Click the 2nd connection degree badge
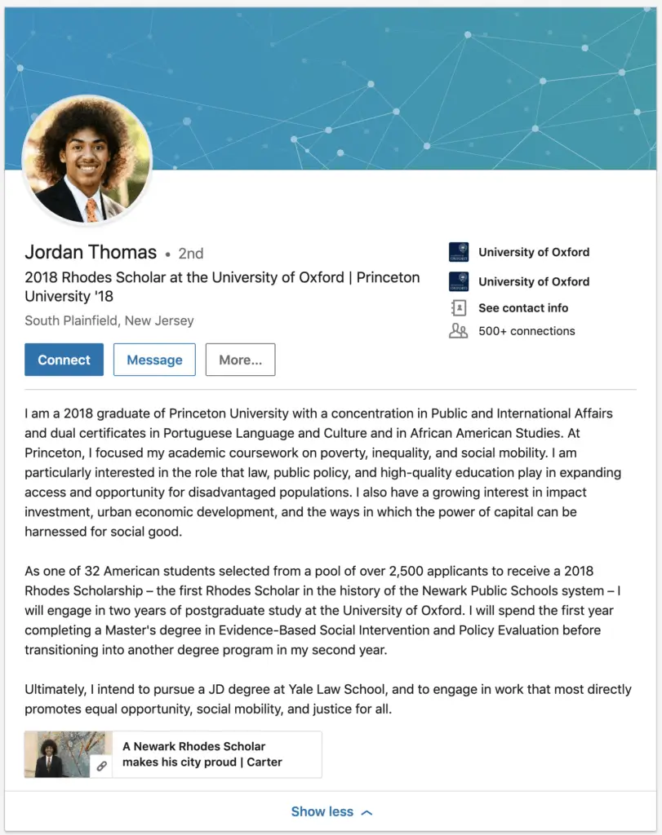The width and height of the screenshot is (662, 835). coord(191,253)
